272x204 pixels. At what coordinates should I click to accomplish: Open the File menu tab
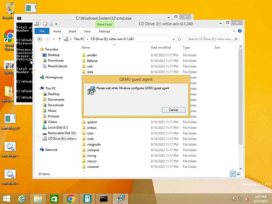tap(42, 31)
